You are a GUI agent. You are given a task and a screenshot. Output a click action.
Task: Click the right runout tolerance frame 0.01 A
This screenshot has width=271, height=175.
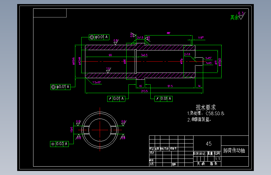(163, 99)
